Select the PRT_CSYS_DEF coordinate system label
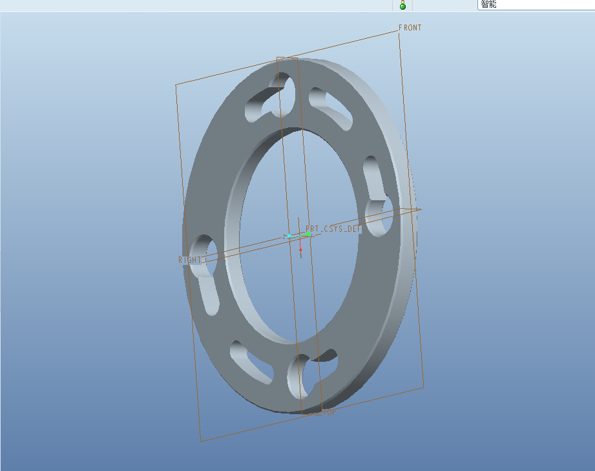This screenshot has width=595, height=471. (x=333, y=229)
